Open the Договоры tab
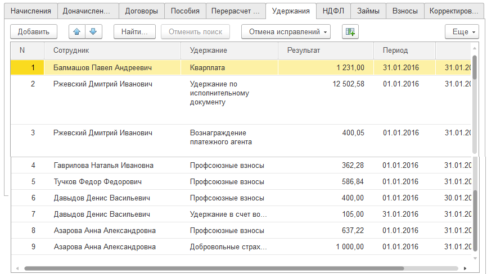The width and height of the screenshot is (487, 274). 141,11
